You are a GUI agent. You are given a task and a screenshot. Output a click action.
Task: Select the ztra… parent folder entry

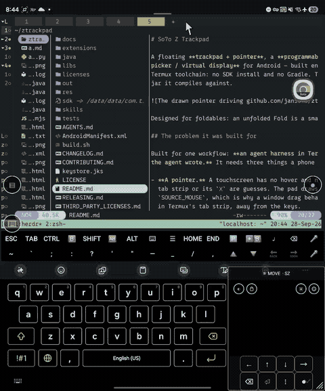coord(33,39)
